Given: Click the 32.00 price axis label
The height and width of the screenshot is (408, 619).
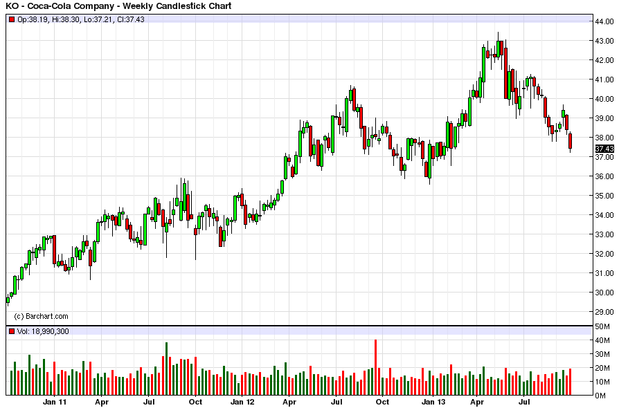Looking at the screenshot, I should (x=604, y=254).
